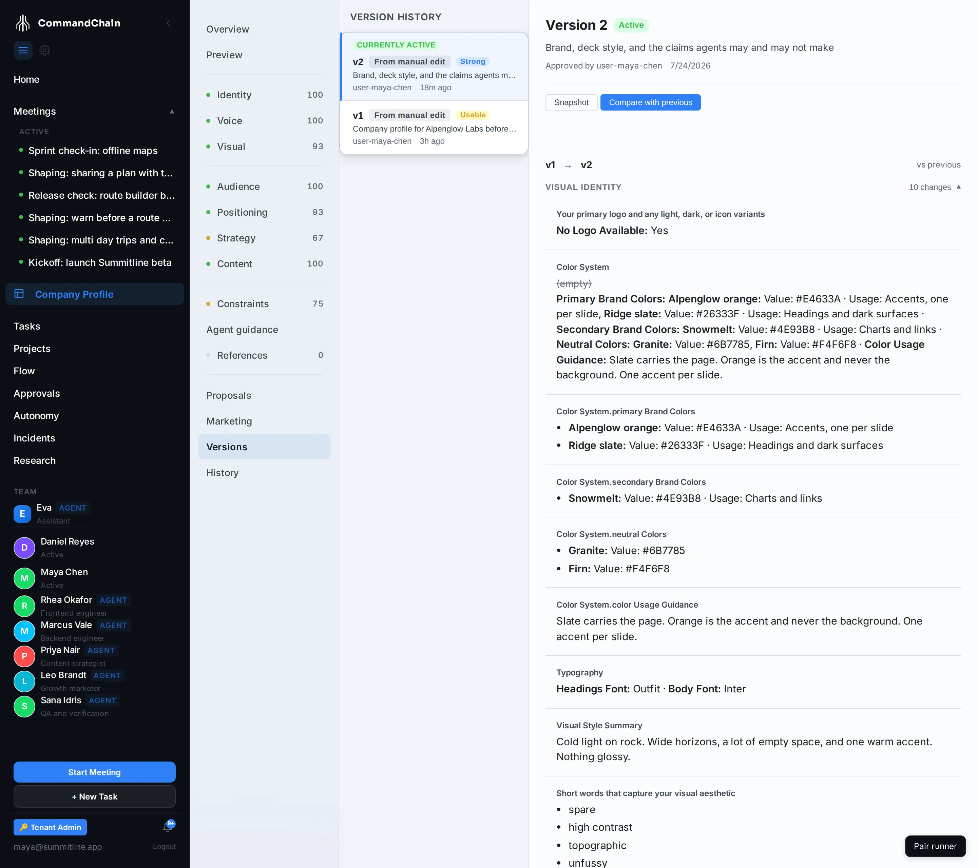Click Eva's avatar in Team list

pyautogui.click(x=22, y=514)
